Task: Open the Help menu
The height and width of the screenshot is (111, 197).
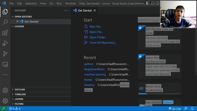Action: 82,3
